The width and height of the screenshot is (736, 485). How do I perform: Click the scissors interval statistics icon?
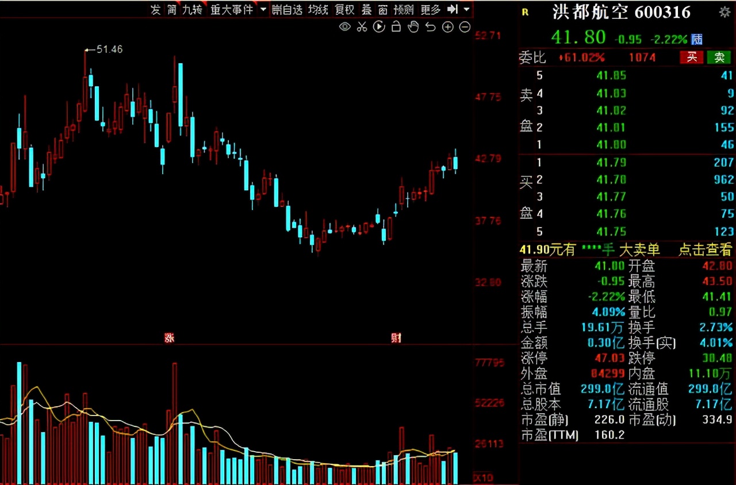[x=362, y=26]
